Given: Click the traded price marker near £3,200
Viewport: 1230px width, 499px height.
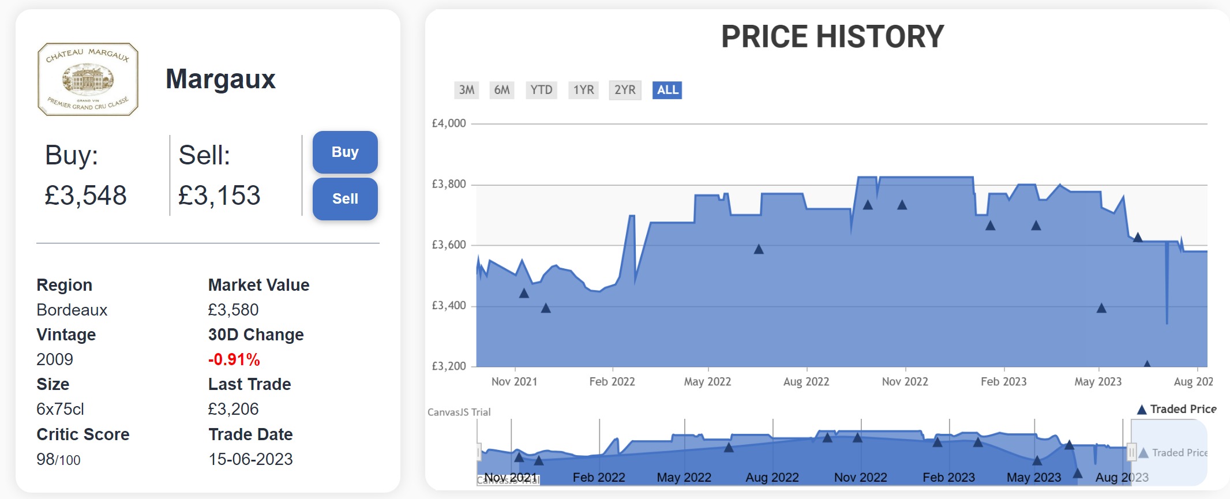Looking at the screenshot, I should (1147, 364).
